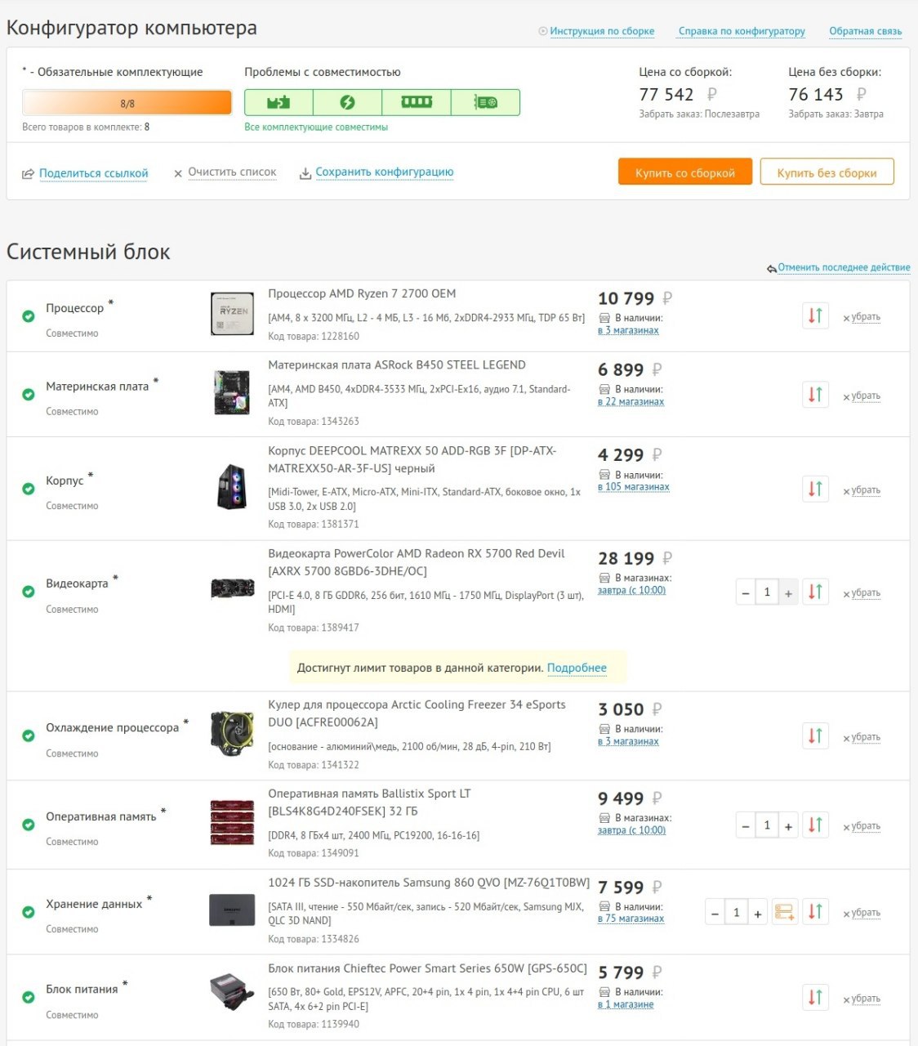This screenshot has height=1046, width=918.
Task: Click green check icon beside Материнская плата
Action: point(29,395)
